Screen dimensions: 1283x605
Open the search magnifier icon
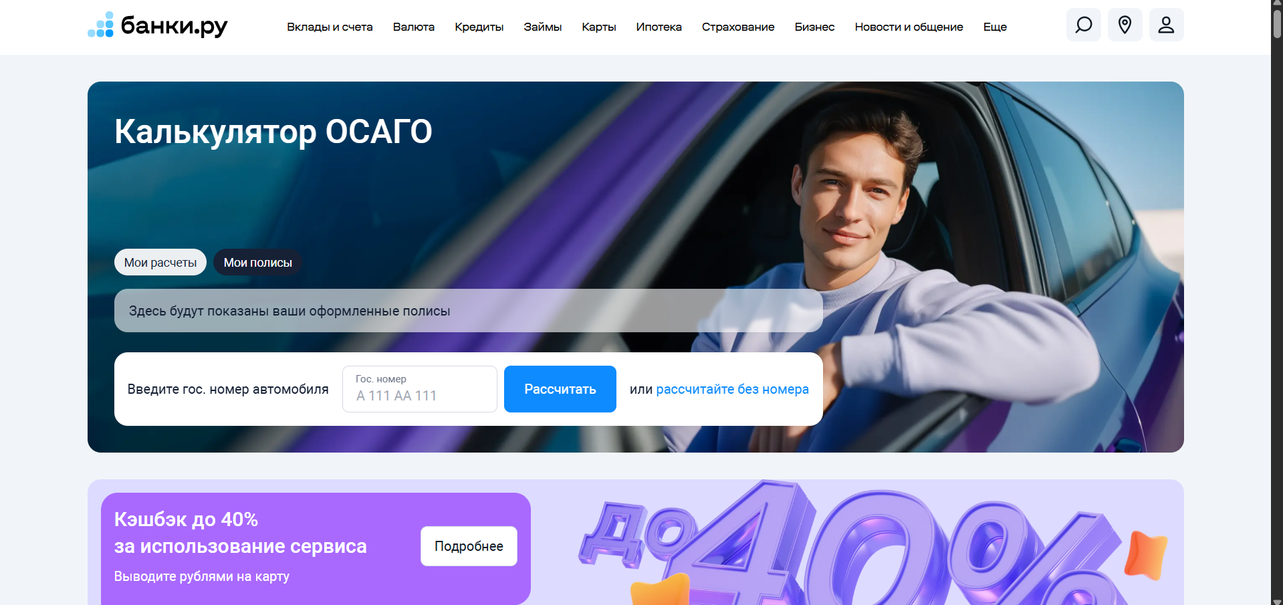tap(1083, 25)
